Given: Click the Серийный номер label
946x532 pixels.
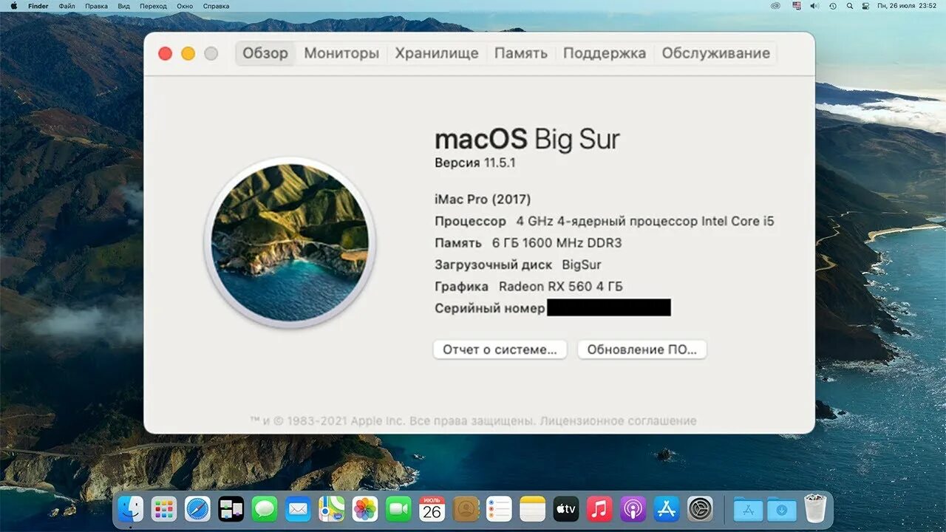Looking at the screenshot, I should [x=490, y=308].
